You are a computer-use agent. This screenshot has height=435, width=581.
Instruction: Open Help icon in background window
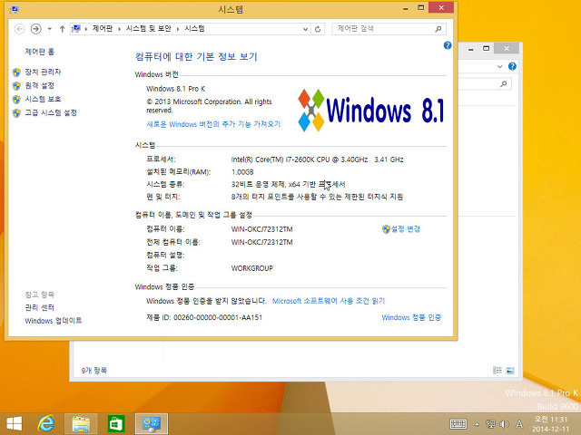click(512, 66)
